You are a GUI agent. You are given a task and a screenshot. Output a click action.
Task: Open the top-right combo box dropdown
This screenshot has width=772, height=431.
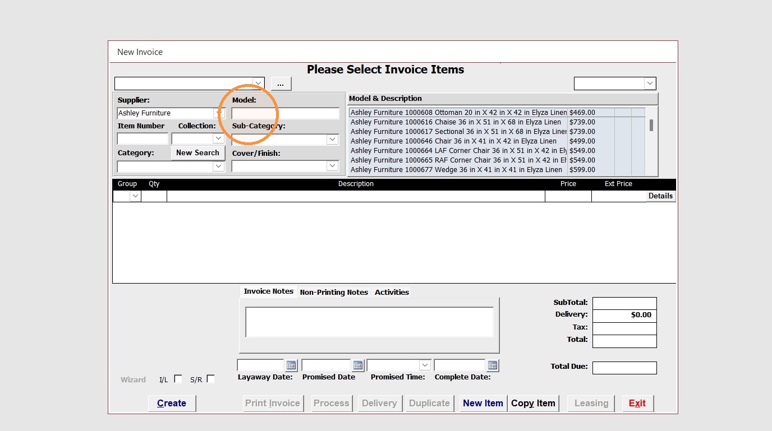tap(650, 84)
